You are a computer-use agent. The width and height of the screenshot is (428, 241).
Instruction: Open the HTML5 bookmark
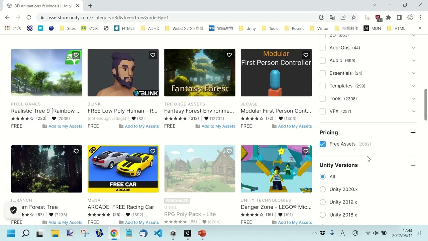[x=124, y=28]
